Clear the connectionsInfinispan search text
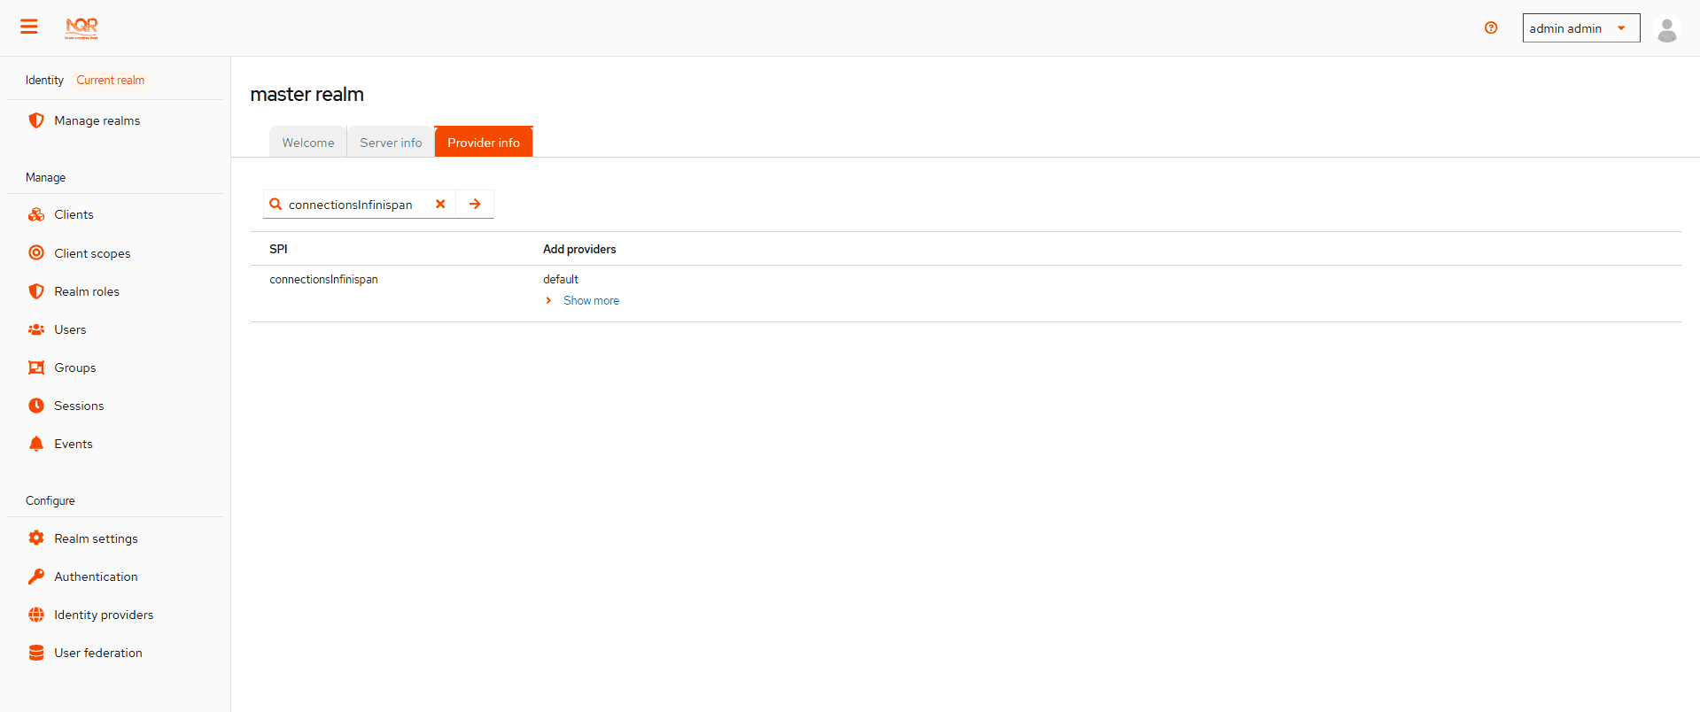 coord(440,204)
